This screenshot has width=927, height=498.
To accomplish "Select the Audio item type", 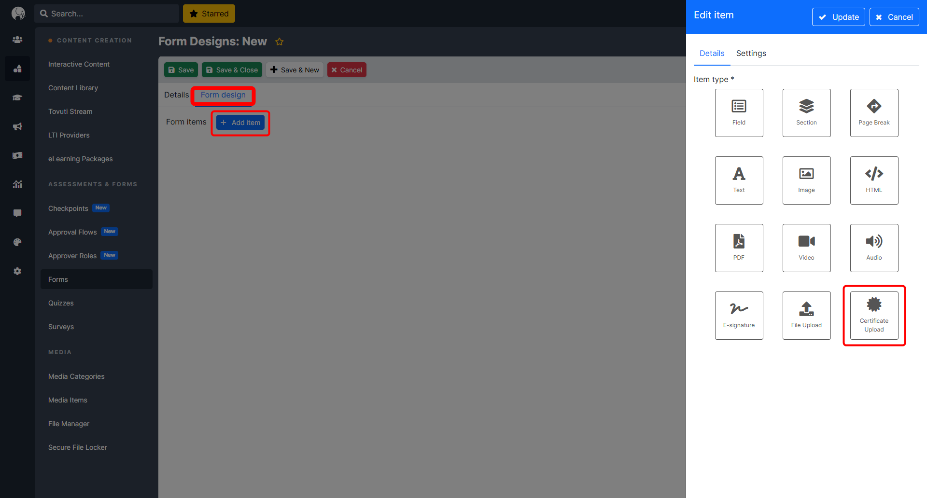I will tap(874, 248).
